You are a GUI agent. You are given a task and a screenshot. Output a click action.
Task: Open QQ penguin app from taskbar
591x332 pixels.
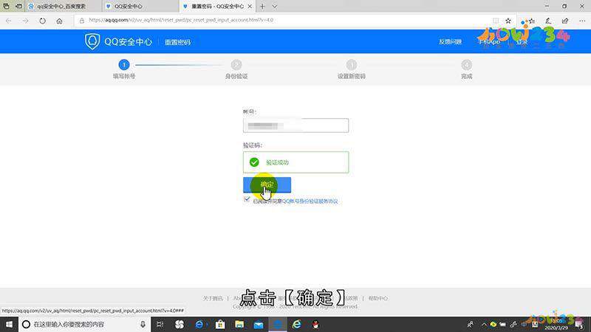click(x=315, y=324)
